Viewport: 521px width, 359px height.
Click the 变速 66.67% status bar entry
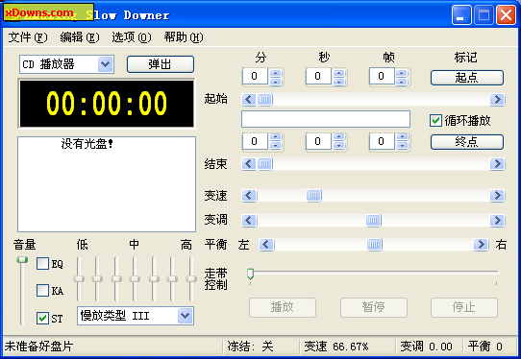336,347
